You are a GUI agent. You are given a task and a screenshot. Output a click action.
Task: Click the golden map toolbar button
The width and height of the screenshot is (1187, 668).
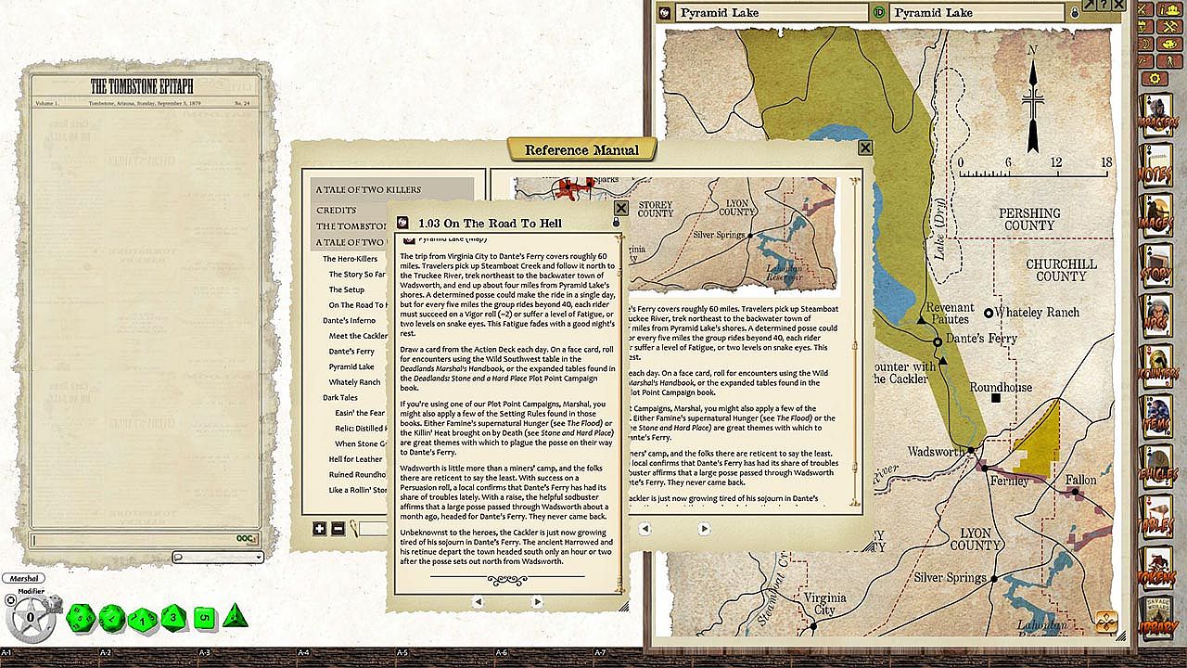[x=1106, y=621]
